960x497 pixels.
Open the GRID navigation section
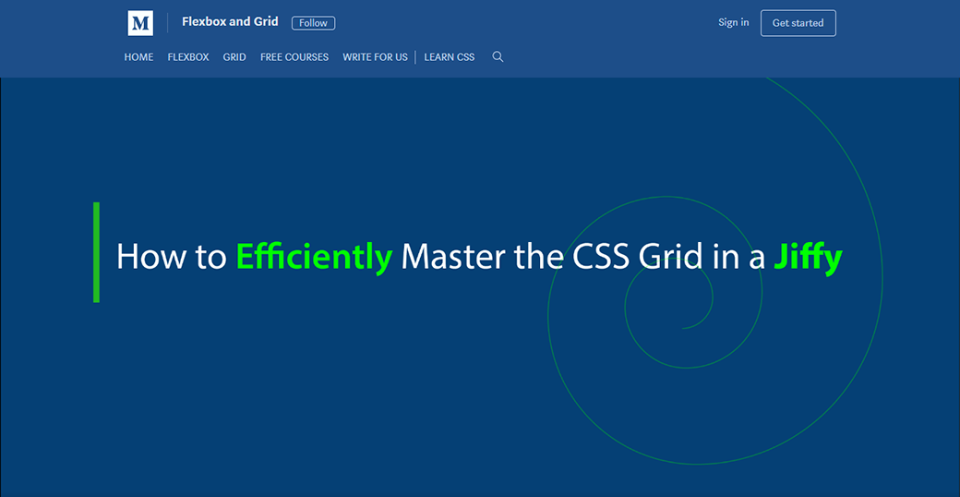click(x=234, y=57)
